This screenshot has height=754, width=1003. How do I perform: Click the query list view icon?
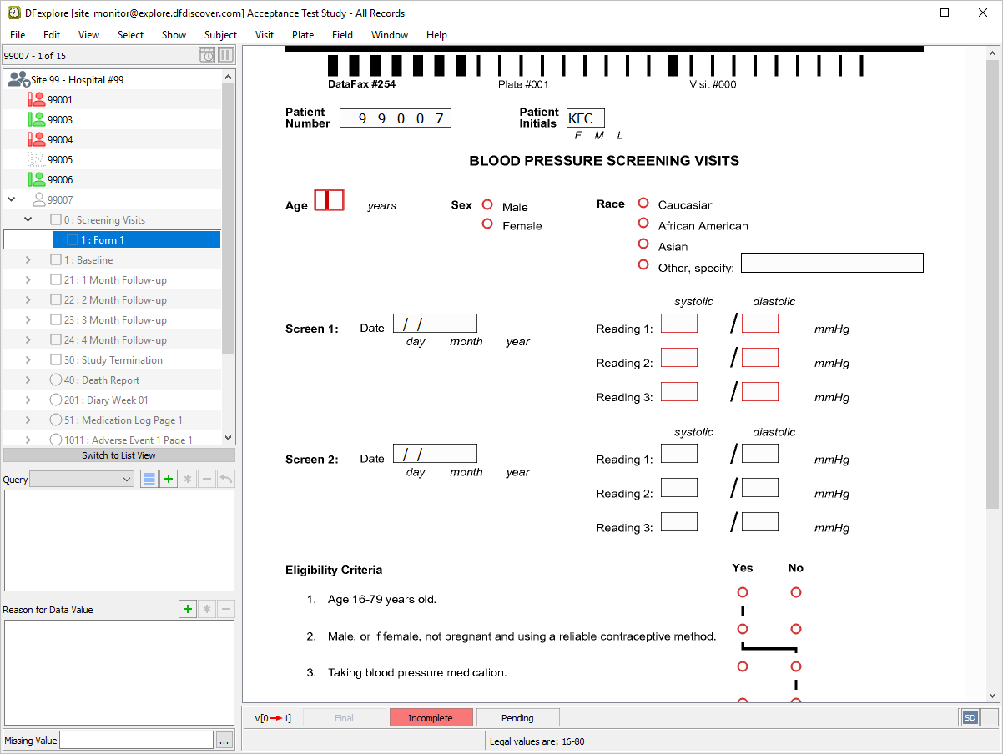click(x=149, y=479)
